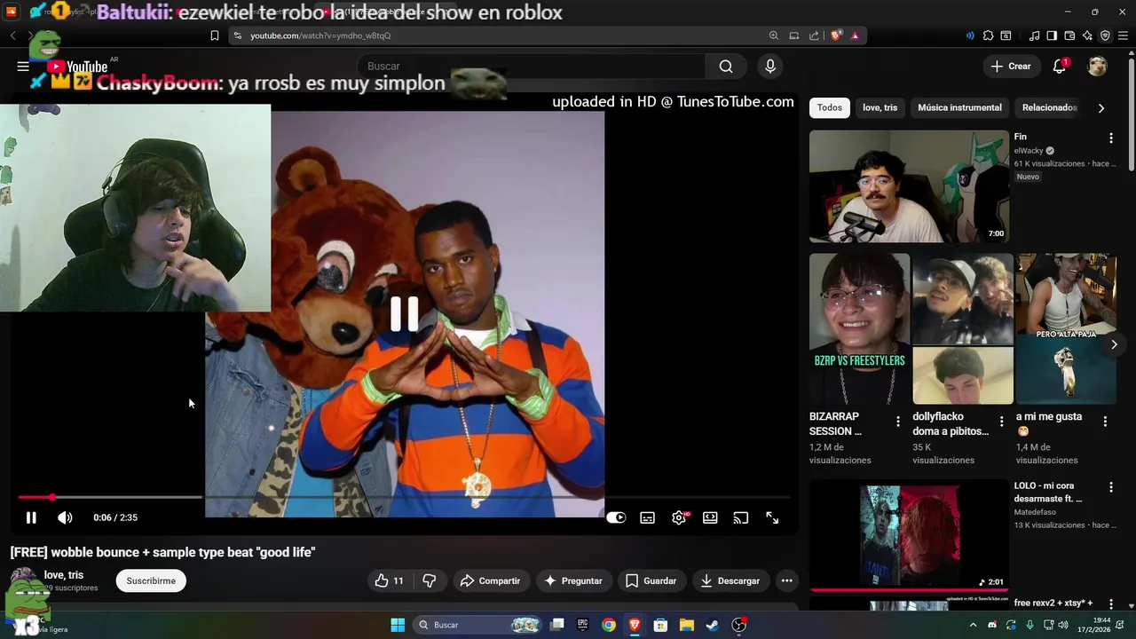Select the Música instrumental chip

click(x=959, y=107)
